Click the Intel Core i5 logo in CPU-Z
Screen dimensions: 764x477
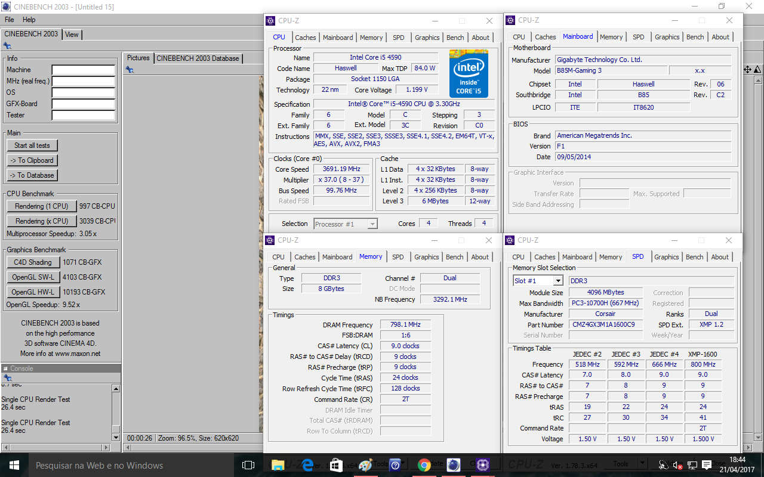click(469, 74)
